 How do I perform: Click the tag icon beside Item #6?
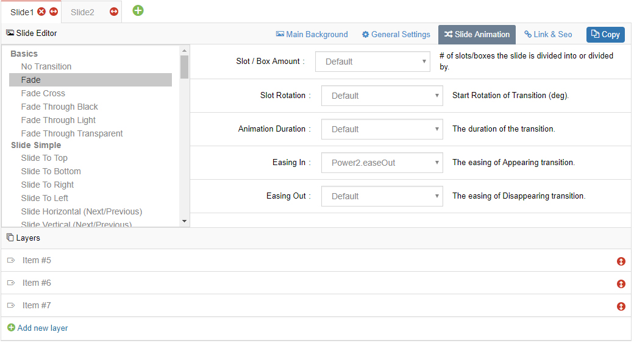pos(11,283)
